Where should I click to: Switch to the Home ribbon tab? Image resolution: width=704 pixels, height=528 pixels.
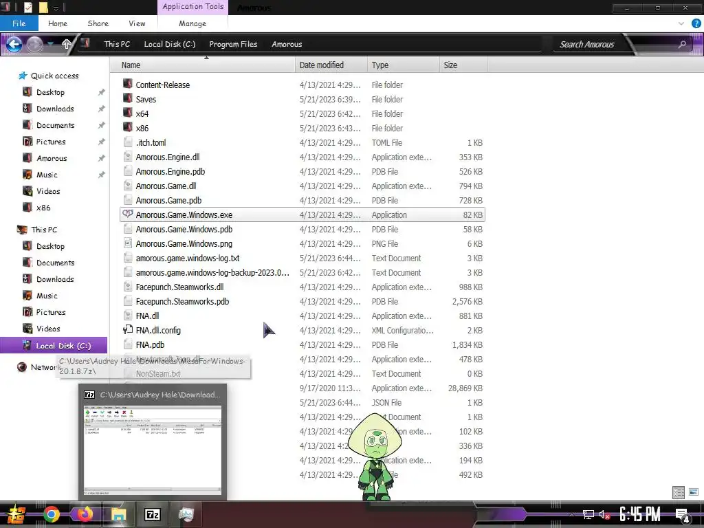(x=58, y=23)
